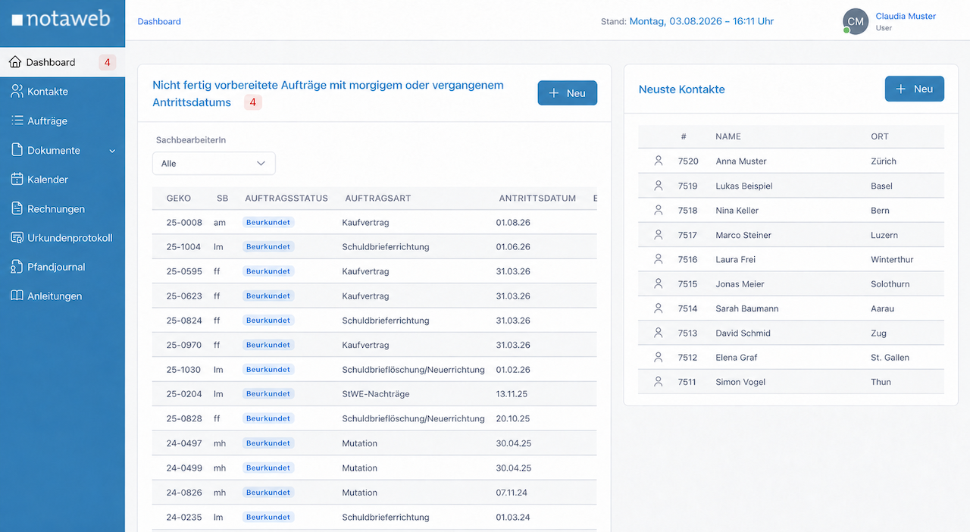Sort by ANTRITTSDATUM column header
The height and width of the screenshot is (532, 970).
click(537, 199)
